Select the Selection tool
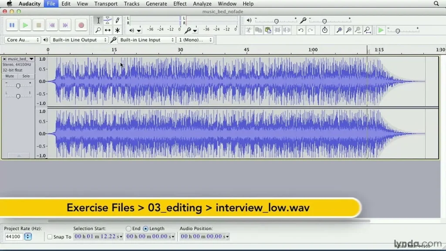Image resolution: width=446 pixels, height=251 pixels. (98, 20)
